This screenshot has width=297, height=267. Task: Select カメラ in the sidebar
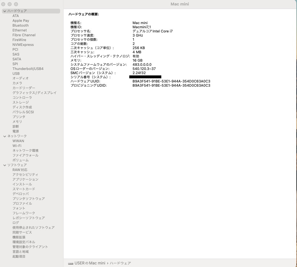17,83
